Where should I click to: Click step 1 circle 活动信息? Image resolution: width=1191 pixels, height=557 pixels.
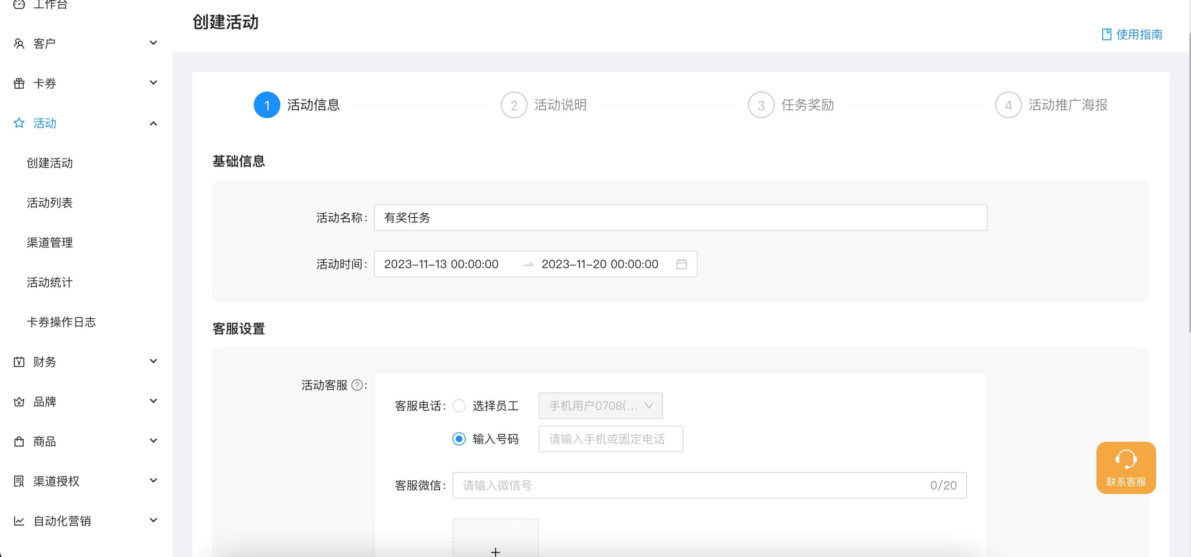pyautogui.click(x=267, y=105)
